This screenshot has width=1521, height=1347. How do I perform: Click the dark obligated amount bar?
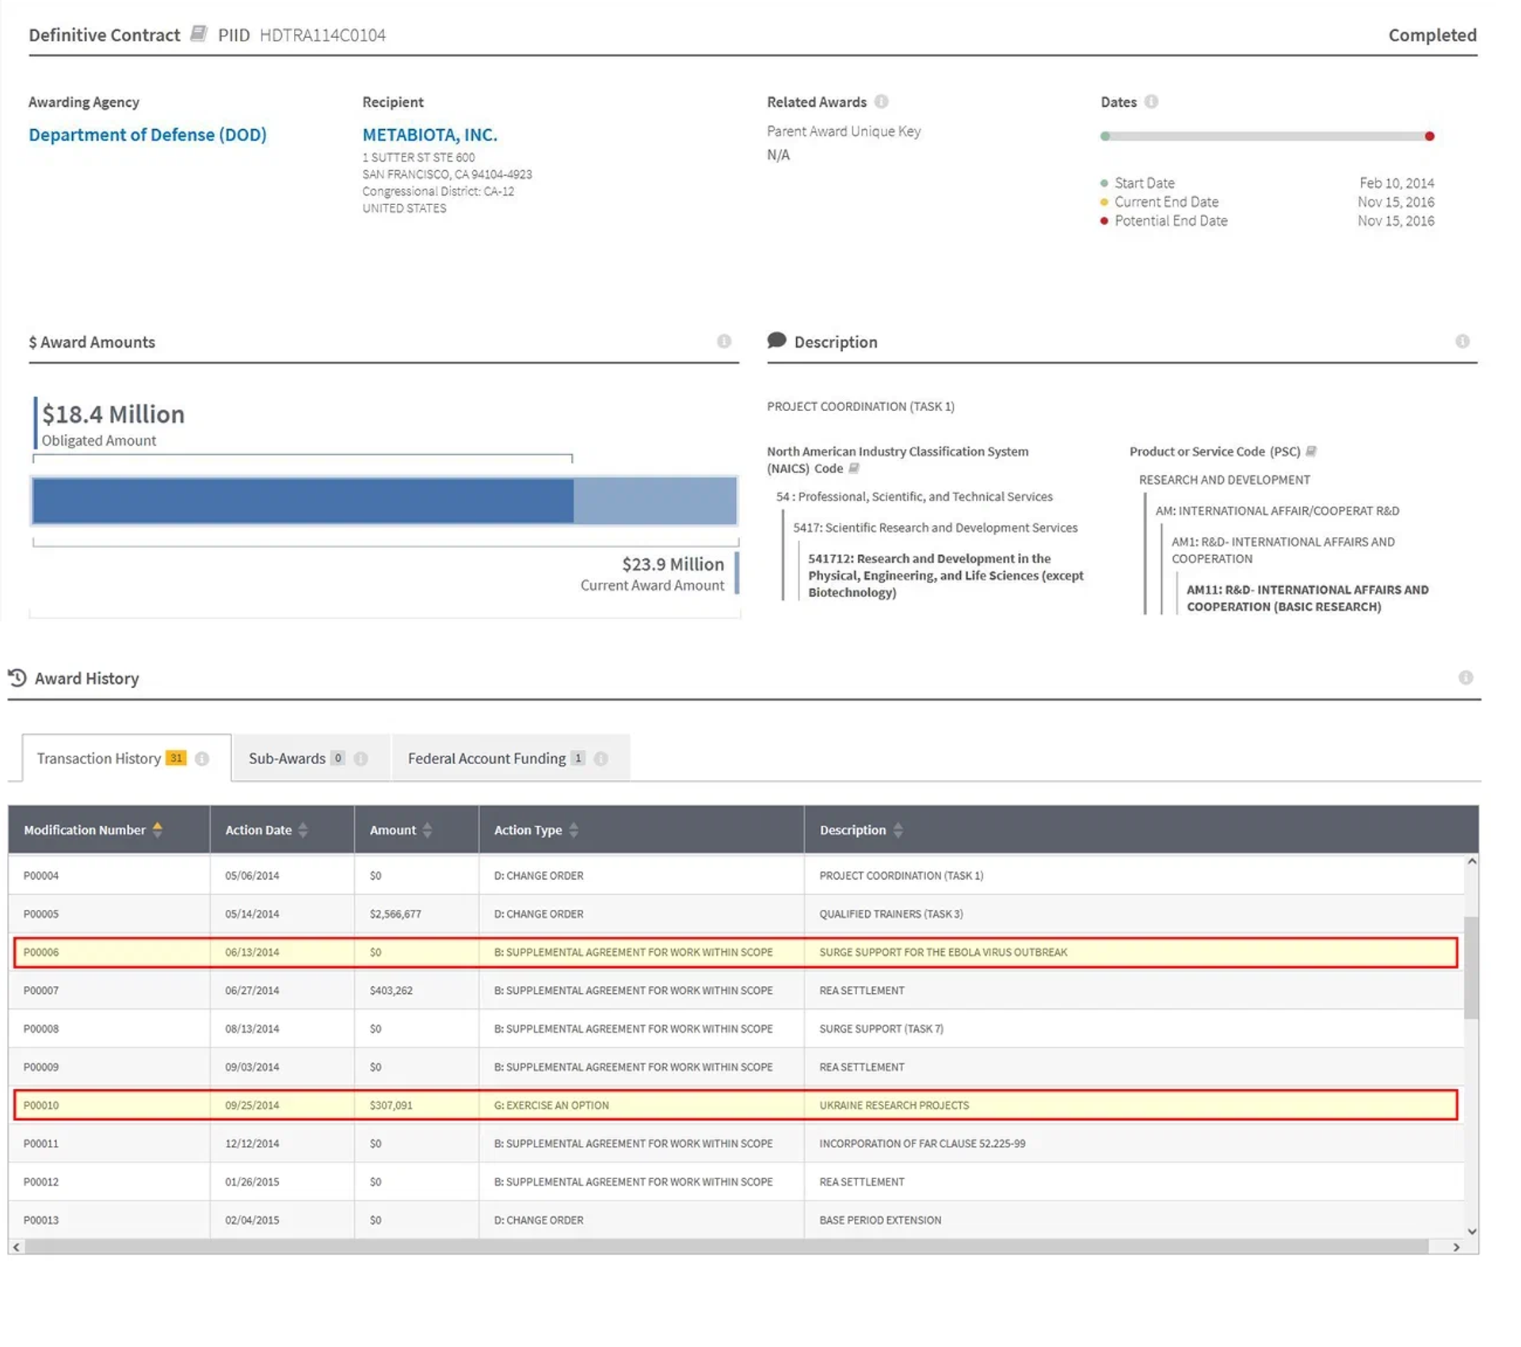[x=303, y=500]
